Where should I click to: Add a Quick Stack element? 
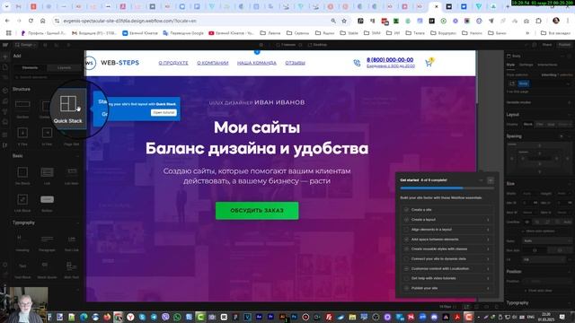pyautogui.click(x=68, y=108)
